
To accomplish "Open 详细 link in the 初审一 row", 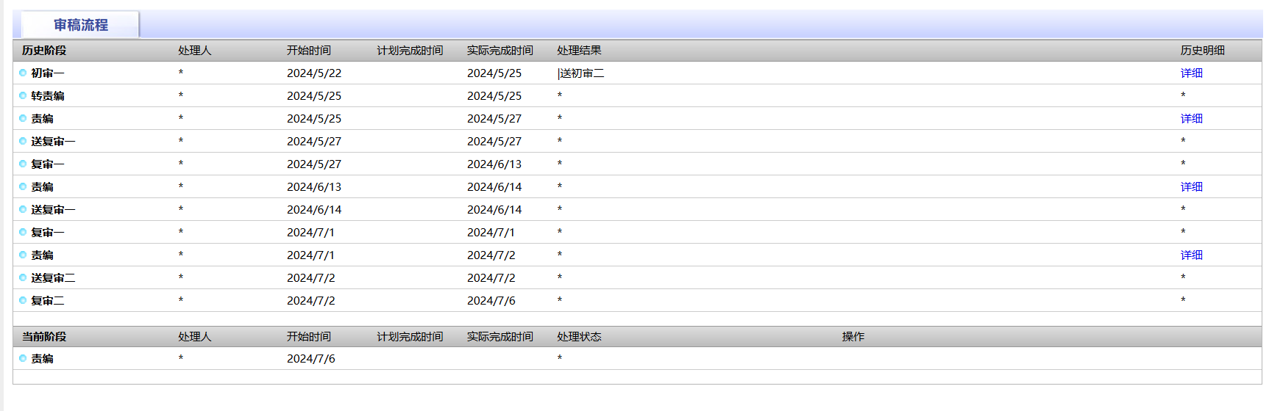I will click(x=1191, y=73).
